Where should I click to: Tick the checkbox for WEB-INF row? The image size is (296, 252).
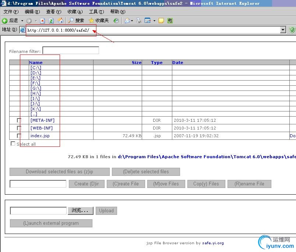tap(19, 128)
